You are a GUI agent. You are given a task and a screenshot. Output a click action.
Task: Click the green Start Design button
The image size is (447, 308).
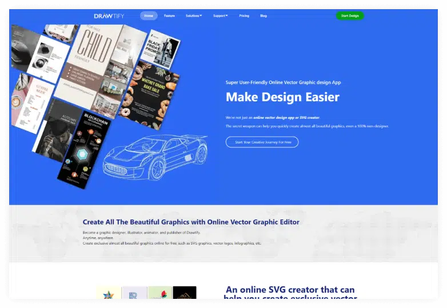coord(350,15)
